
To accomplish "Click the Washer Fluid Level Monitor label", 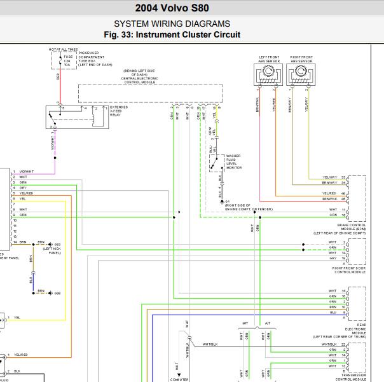I will 234,162.
